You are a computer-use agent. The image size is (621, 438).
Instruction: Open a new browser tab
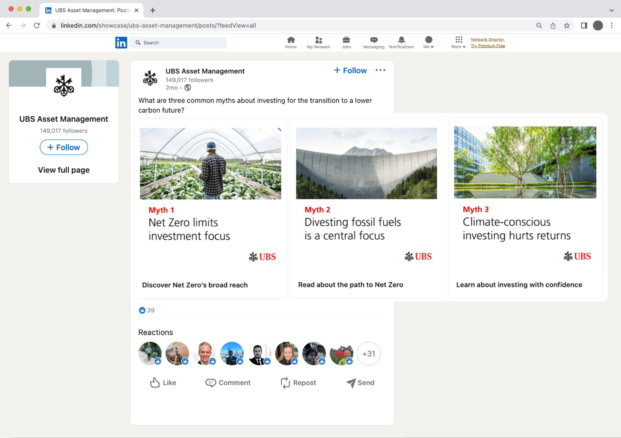pyautogui.click(x=153, y=10)
